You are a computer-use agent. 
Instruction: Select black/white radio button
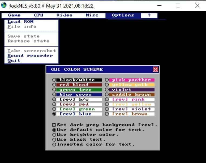(x=54, y=80)
